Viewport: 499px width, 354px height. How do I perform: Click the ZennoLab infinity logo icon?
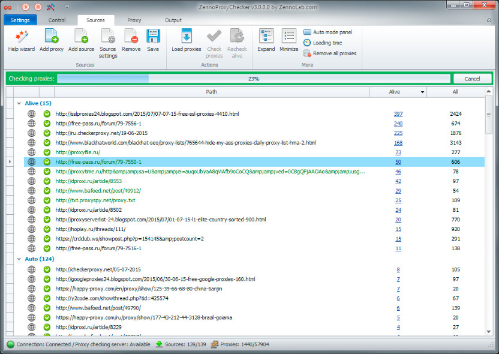tap(8, 7)
